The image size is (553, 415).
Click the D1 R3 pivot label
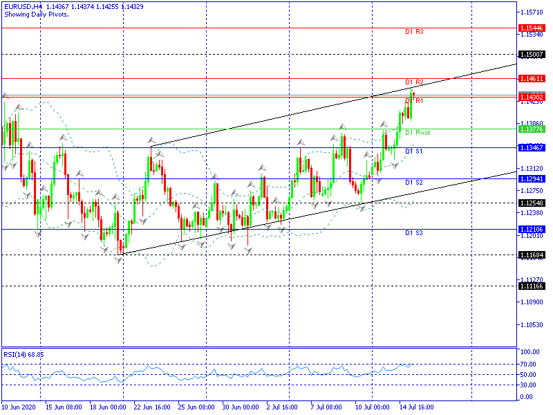point(414,32)
